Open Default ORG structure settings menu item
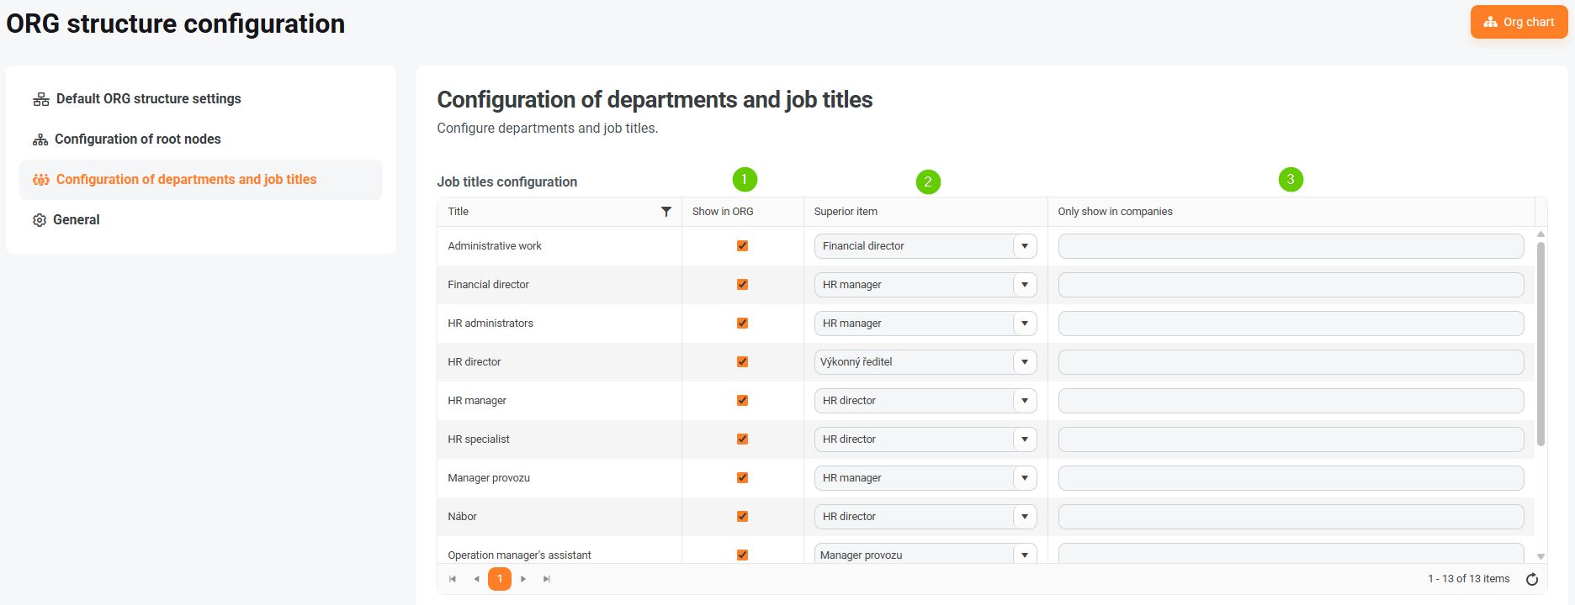Image resolution: width=1575 pixels, height=605 pixels. tap(148, 99)
